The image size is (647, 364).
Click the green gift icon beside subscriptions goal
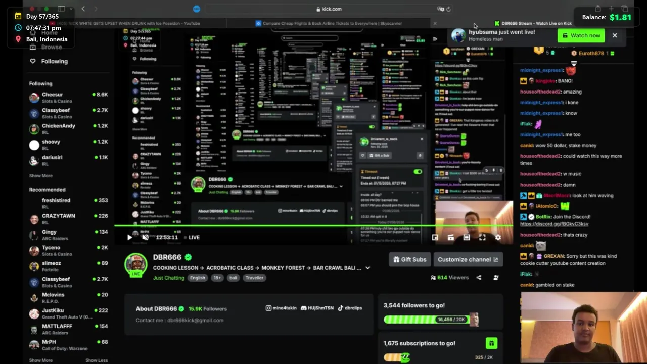(x=491, y=343)
